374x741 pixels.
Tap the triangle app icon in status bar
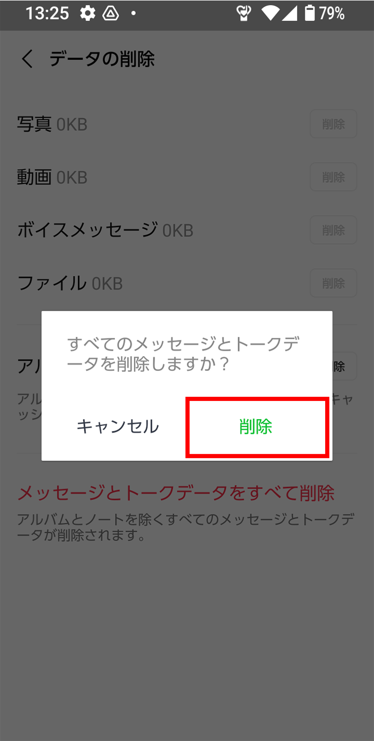click(x=111, y=14)
